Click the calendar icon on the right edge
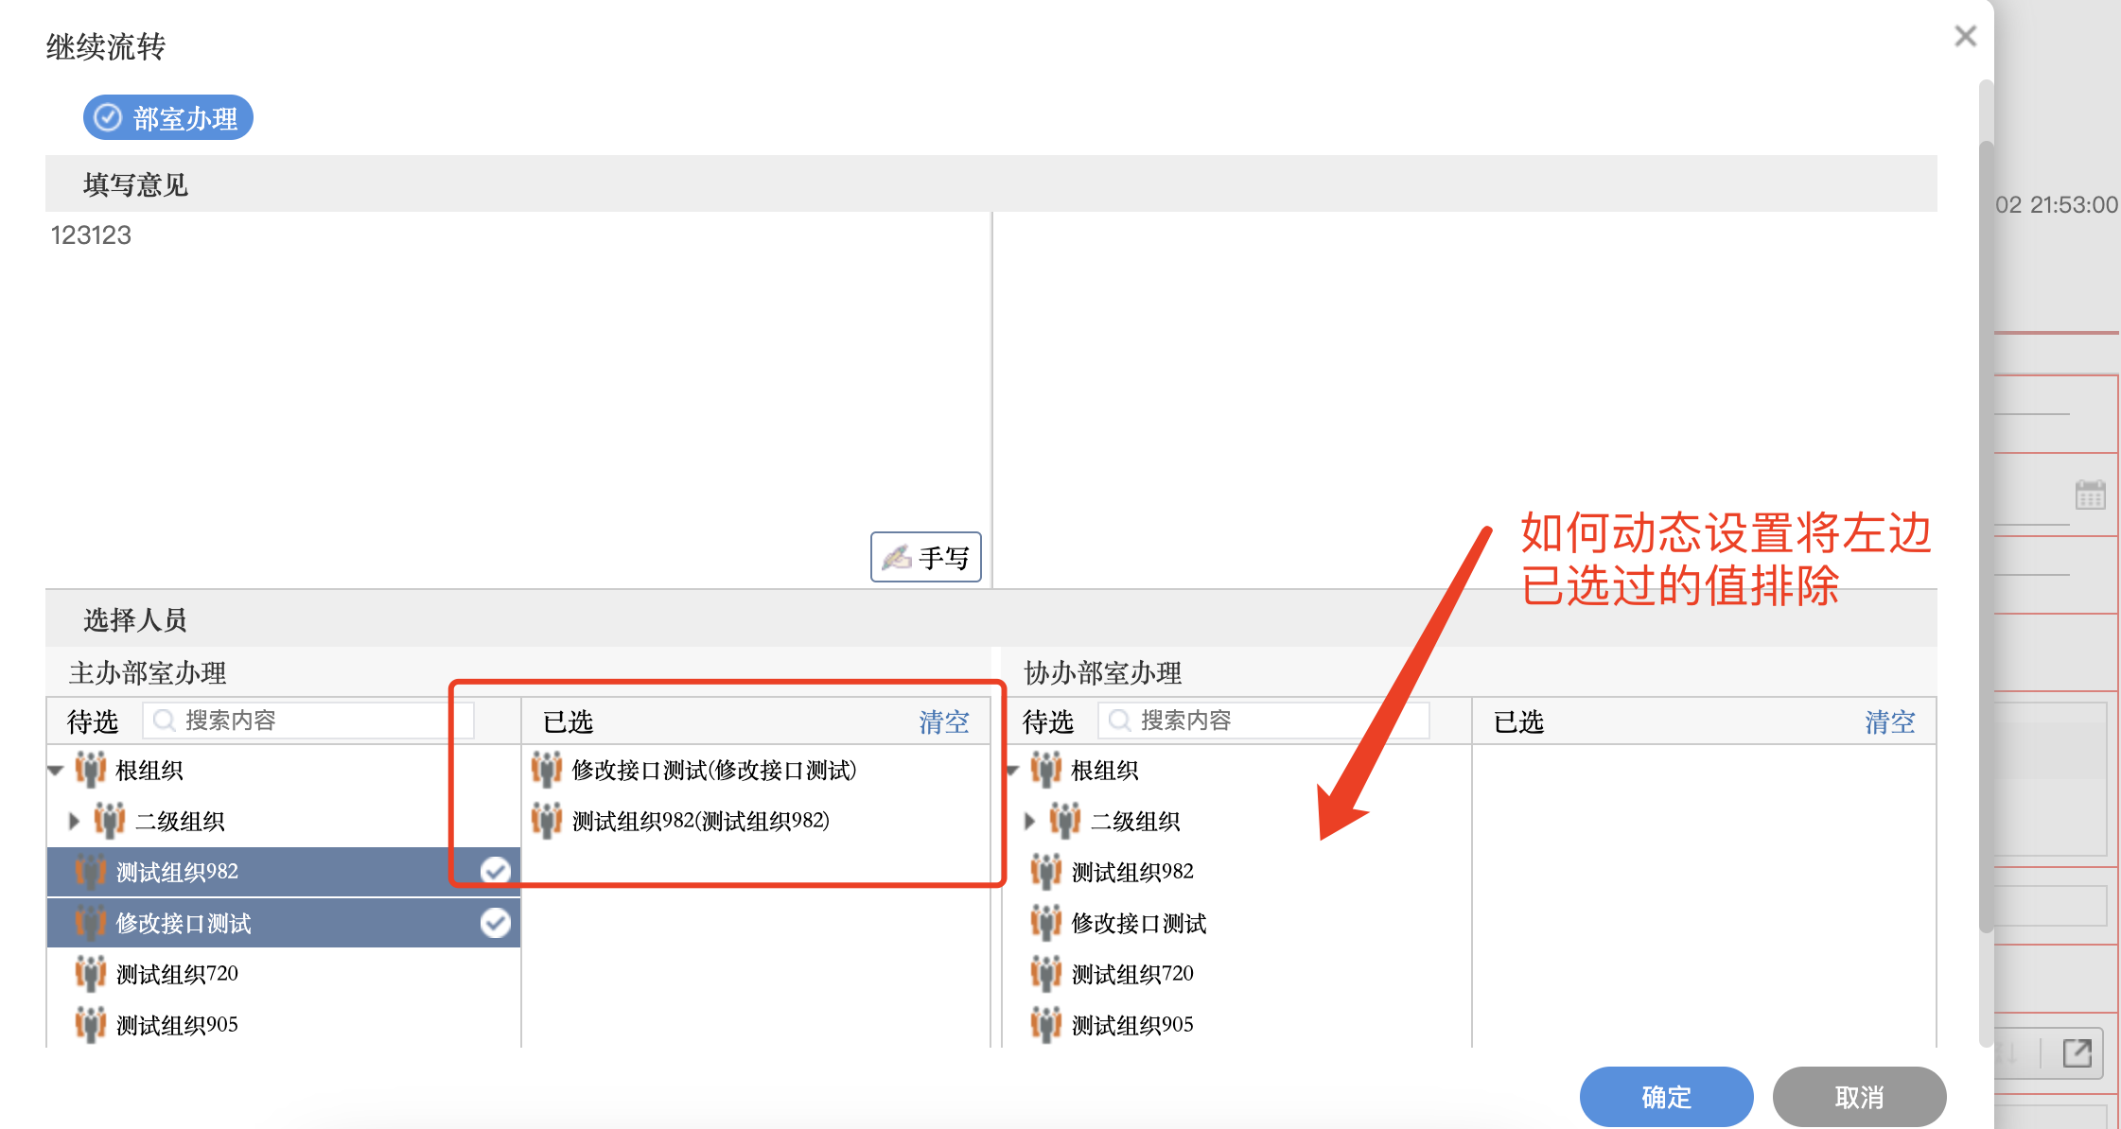This screenshot has height=1129, width=2121. pos(2090,494)
